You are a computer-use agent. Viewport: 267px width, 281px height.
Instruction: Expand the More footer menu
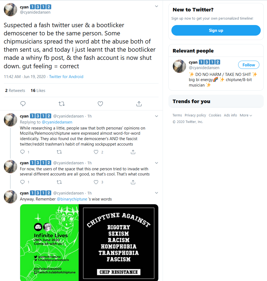click(x=246, y=115)
